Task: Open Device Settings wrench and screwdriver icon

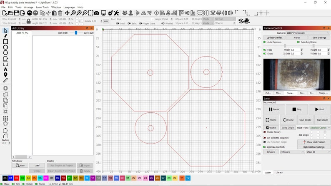Action: (116, 13)
